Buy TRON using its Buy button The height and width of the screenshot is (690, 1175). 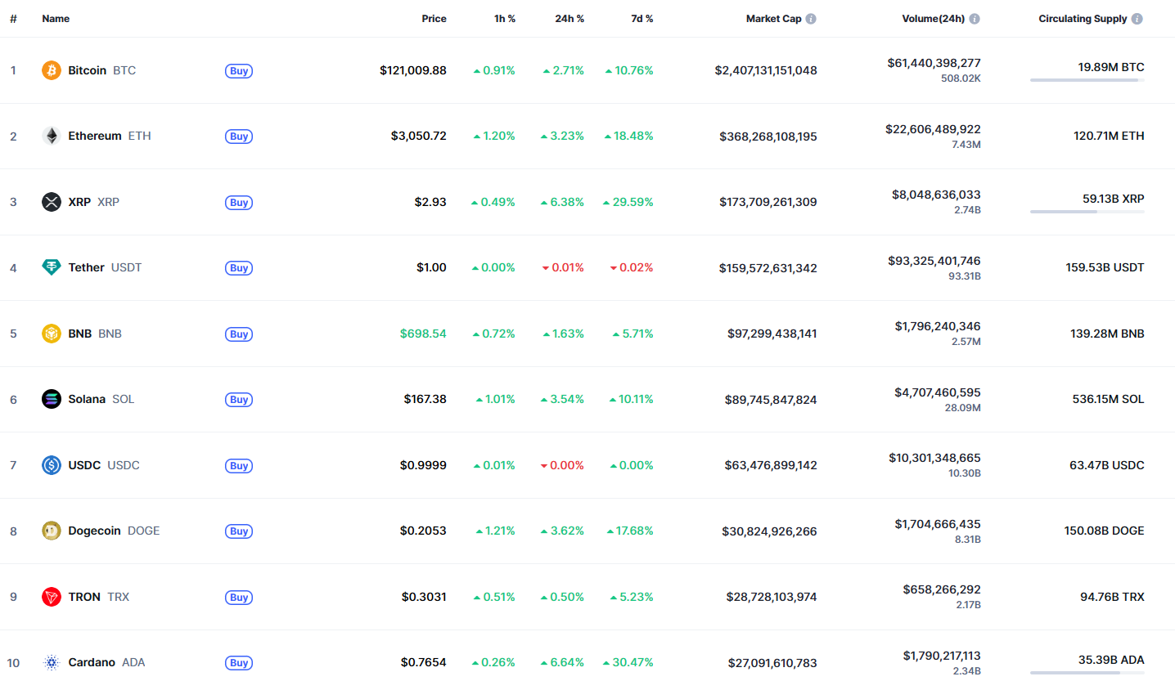(239, 598)
